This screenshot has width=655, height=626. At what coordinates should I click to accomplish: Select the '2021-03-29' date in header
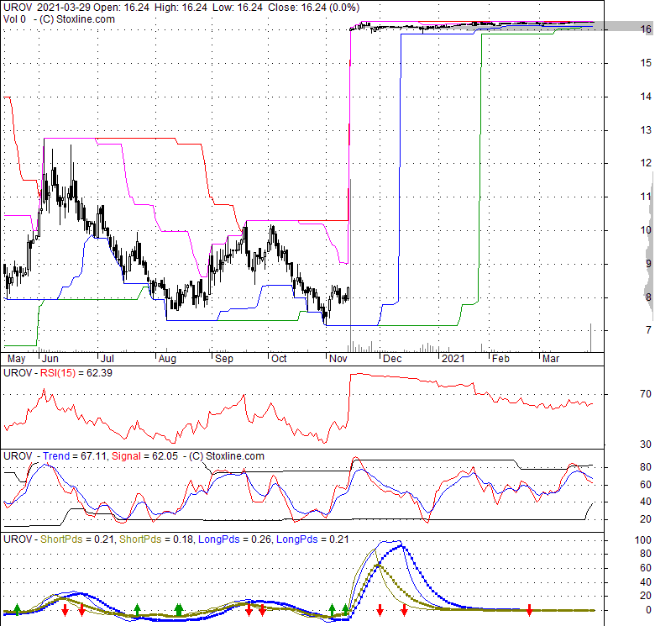click(x=64, y=8)
